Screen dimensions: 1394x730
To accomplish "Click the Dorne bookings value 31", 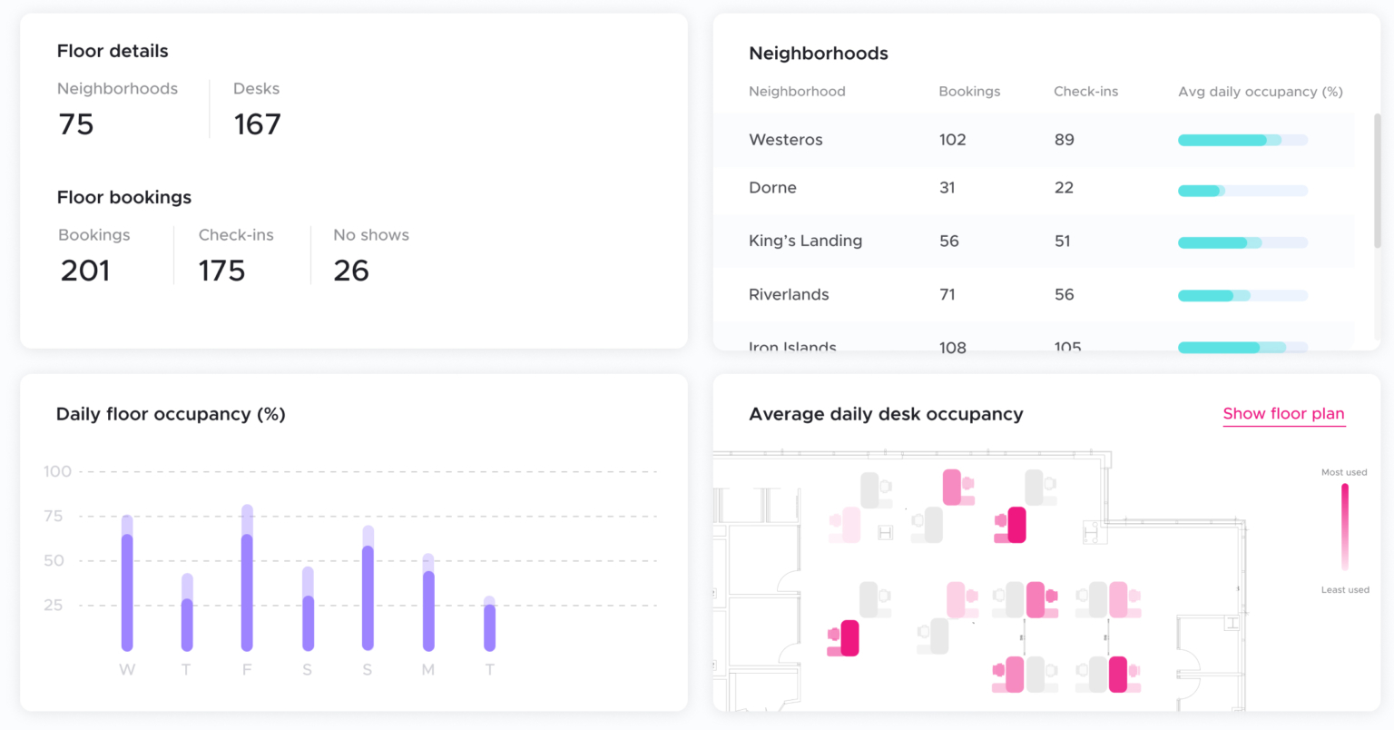I will 947,188.
